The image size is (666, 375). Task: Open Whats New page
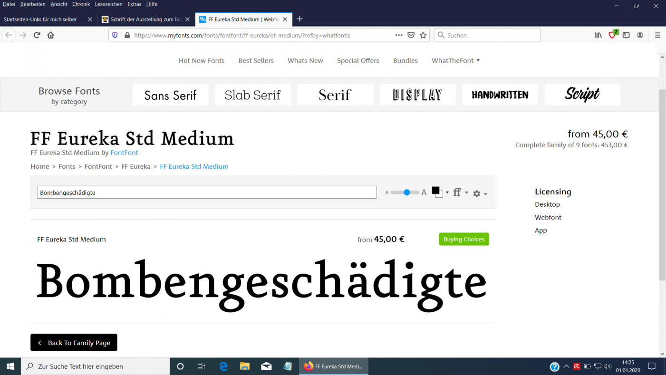coord(305,60)
